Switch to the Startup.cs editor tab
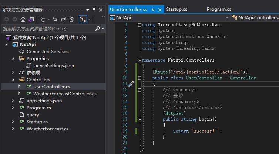 (x=177, y=9)
